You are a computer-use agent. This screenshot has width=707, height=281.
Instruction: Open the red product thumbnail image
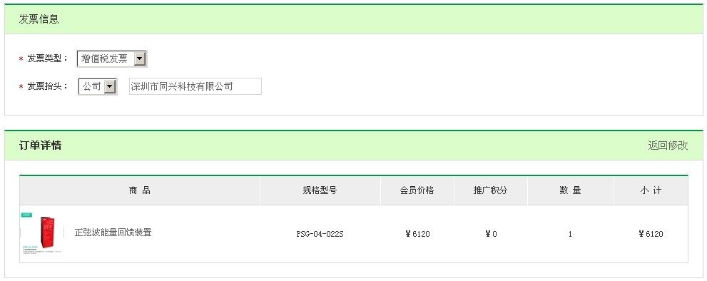[41, 233]
